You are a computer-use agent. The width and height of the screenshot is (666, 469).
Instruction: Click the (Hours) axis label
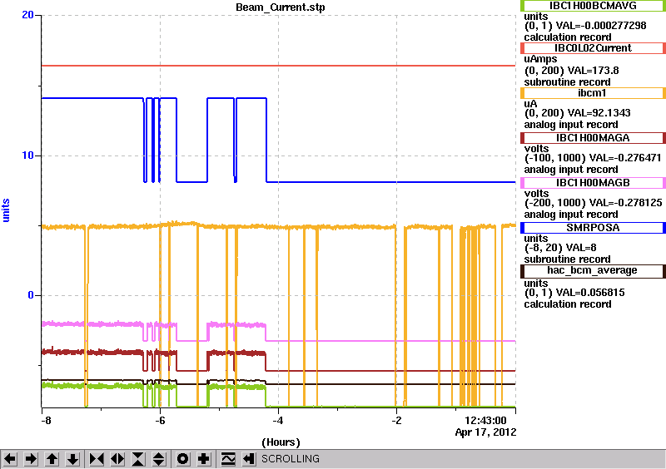[x=281, y=442]
